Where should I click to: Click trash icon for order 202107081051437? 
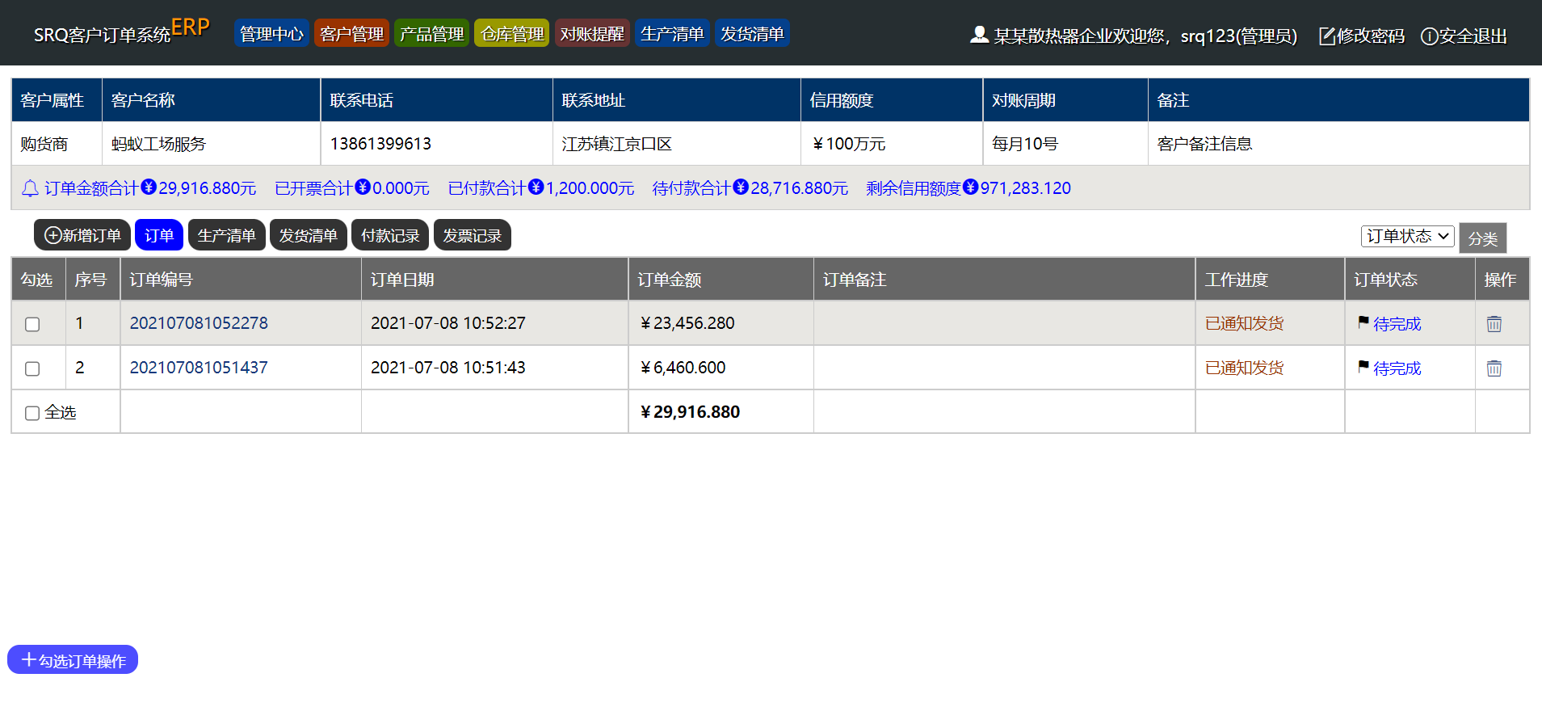[1494, 368]
